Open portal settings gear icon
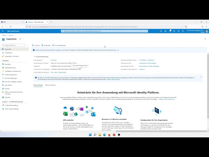This screenshot has height=157, width=209. click(174, 31)
